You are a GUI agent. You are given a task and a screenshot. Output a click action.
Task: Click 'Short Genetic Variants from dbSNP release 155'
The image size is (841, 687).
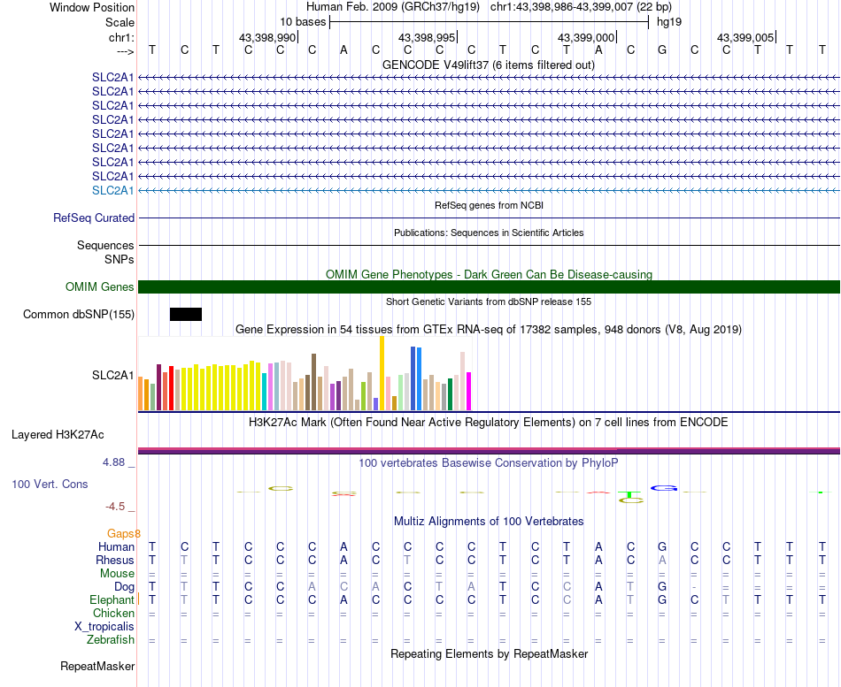tap(489, 302)
